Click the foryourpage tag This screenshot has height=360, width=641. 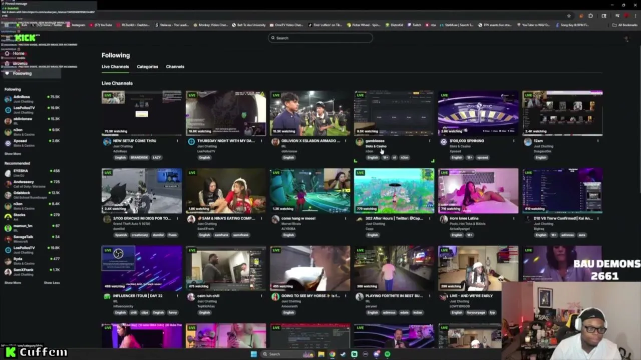[477, 312]
